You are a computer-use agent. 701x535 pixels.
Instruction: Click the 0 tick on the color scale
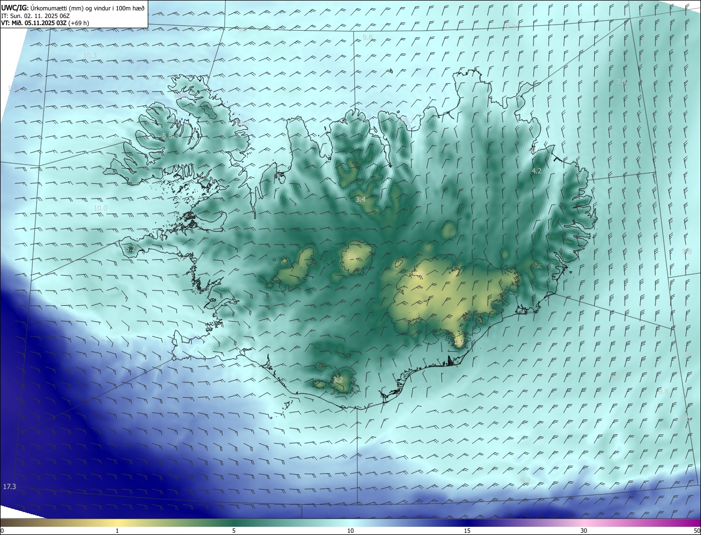coord(2,531)
